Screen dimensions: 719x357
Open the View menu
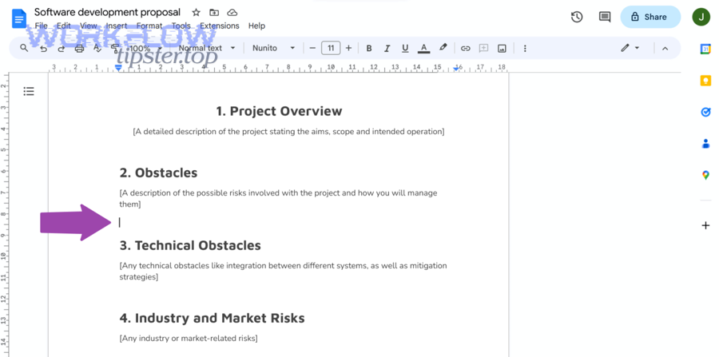coord(89,26)
